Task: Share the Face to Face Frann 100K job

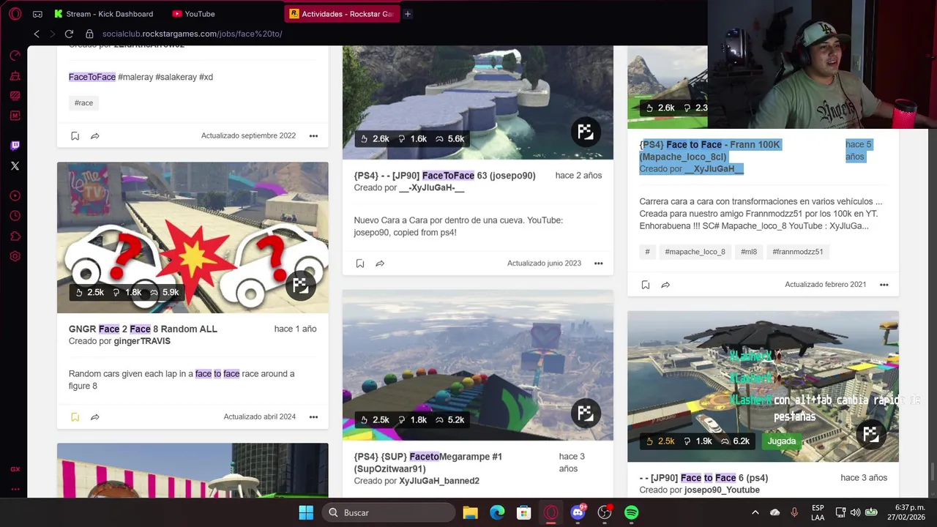Action: click(665, 285)
